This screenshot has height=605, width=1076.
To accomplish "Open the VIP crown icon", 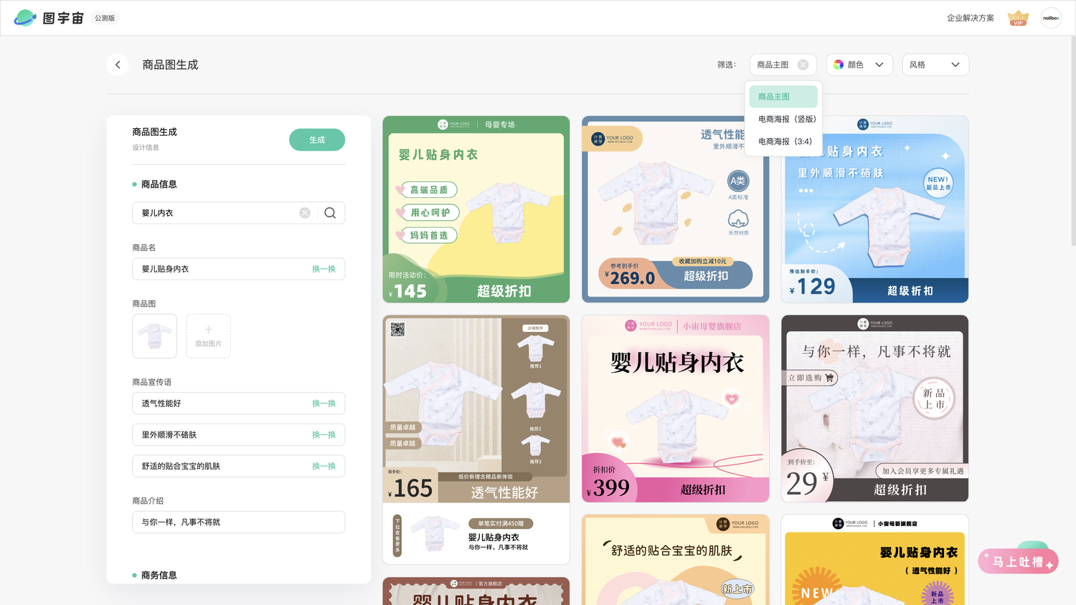I will (1018, 18).
